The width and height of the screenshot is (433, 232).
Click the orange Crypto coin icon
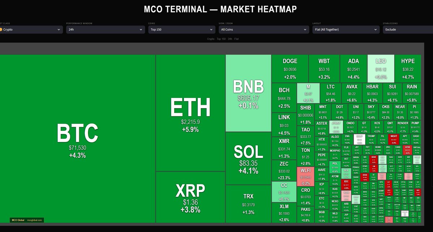(1, 30)
